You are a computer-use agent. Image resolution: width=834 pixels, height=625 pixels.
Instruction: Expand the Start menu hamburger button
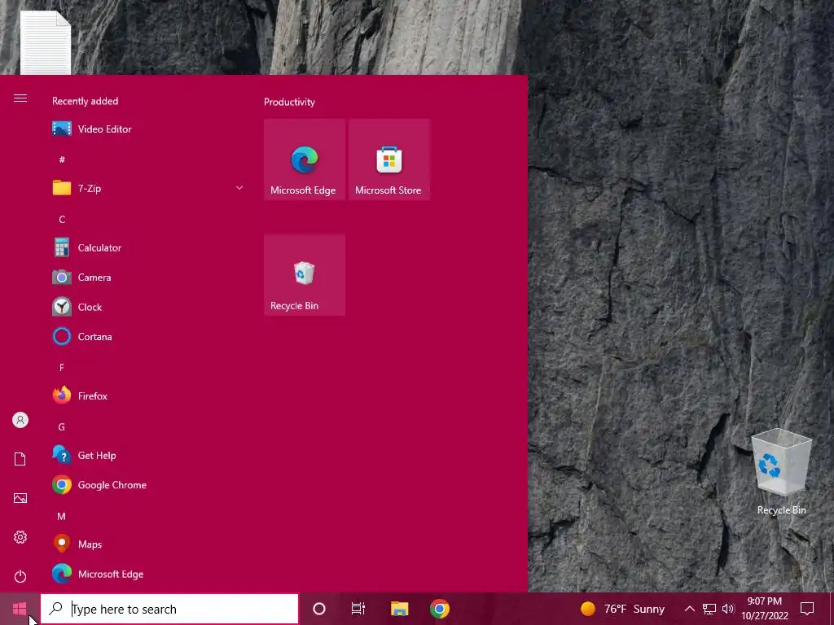tap(20, 98)
